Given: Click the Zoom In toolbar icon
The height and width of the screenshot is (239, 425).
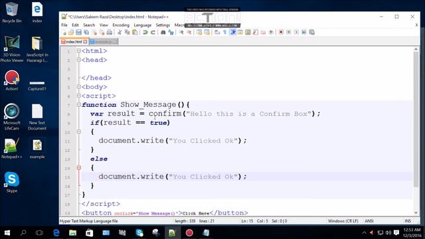Looking at the screenshot, I should click(181, 33).
